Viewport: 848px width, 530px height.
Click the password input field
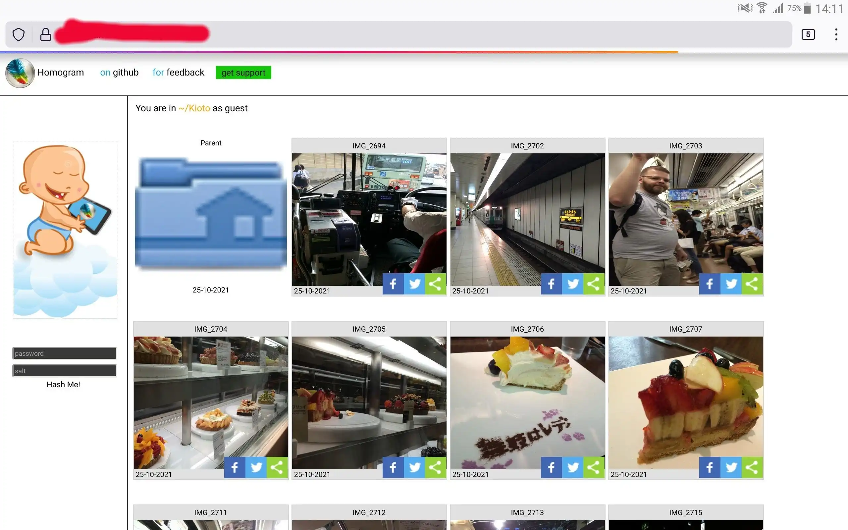click(64, 353)
